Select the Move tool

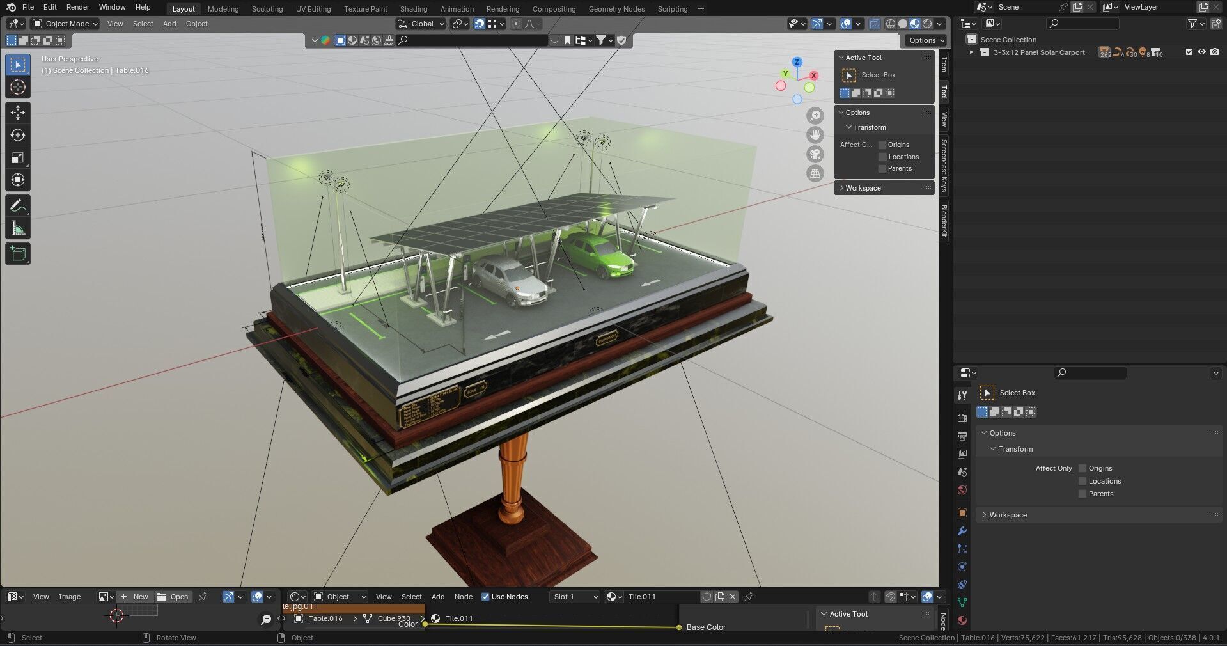[x=18, y=113]
